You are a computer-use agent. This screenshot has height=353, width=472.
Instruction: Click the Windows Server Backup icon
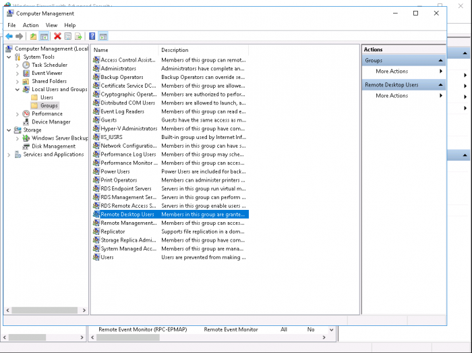(26, 138)
